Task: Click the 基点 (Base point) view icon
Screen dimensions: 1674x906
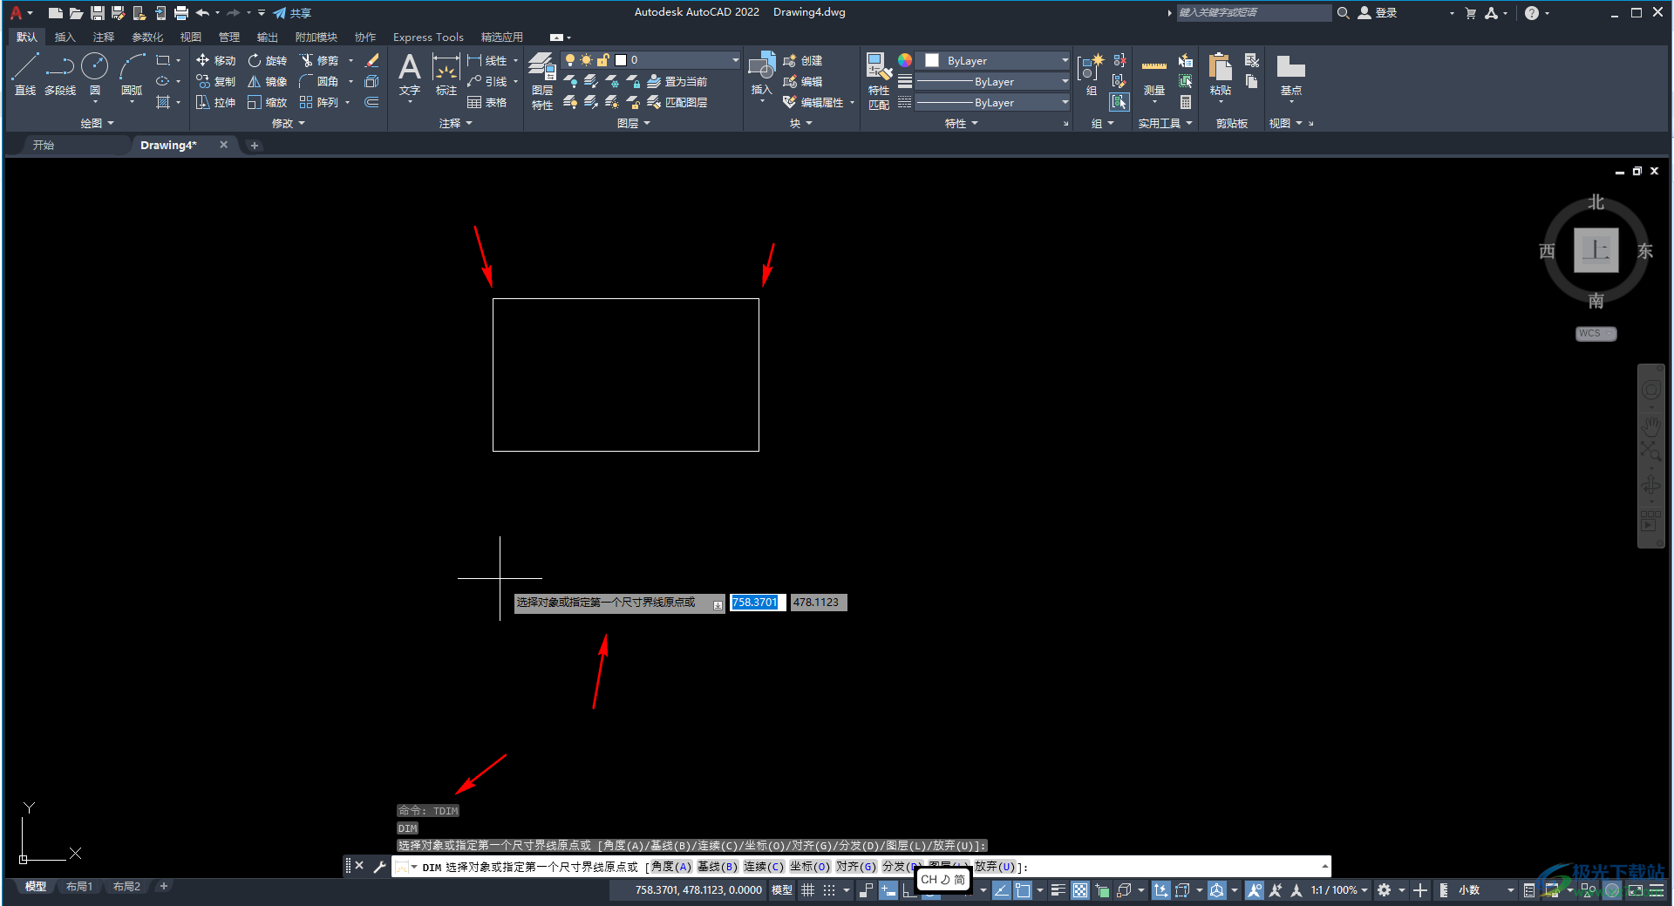Action: [1290, 73]
